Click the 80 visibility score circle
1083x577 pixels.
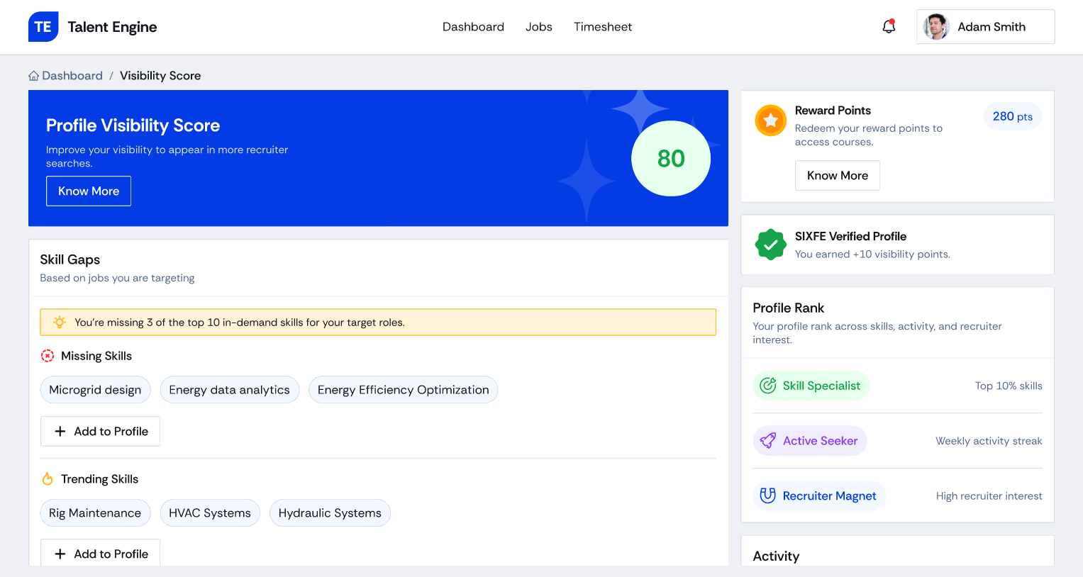tap(671, 158)
